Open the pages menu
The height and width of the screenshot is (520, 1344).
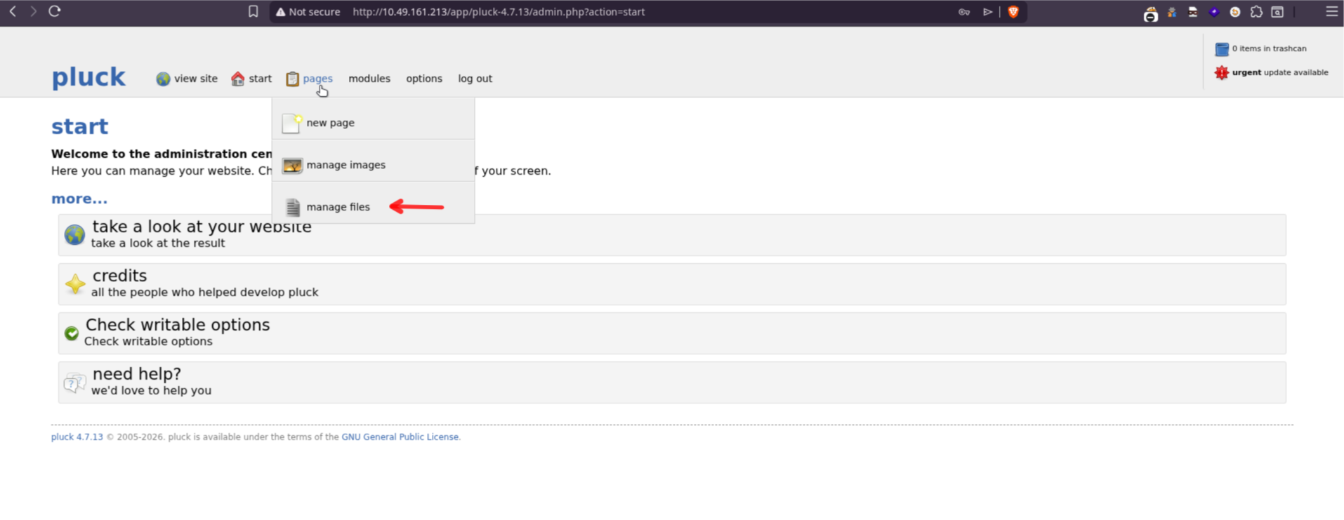coord(310,79)
